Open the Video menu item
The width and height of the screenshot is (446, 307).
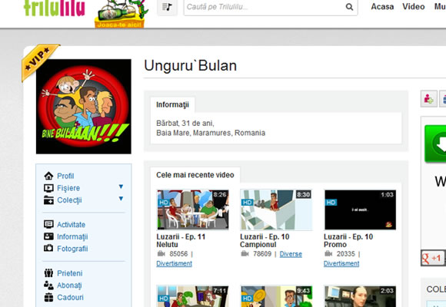pyautogui.click(x=413, y=7)
